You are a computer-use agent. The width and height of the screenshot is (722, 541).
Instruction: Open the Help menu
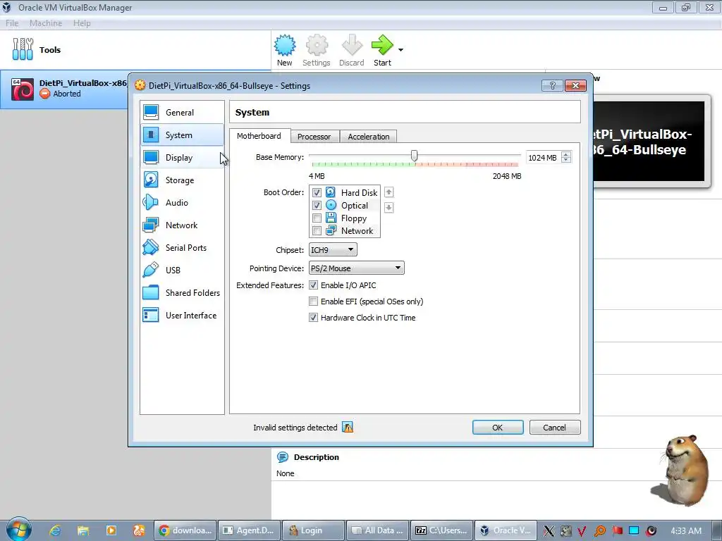click(x=82, y=23)
